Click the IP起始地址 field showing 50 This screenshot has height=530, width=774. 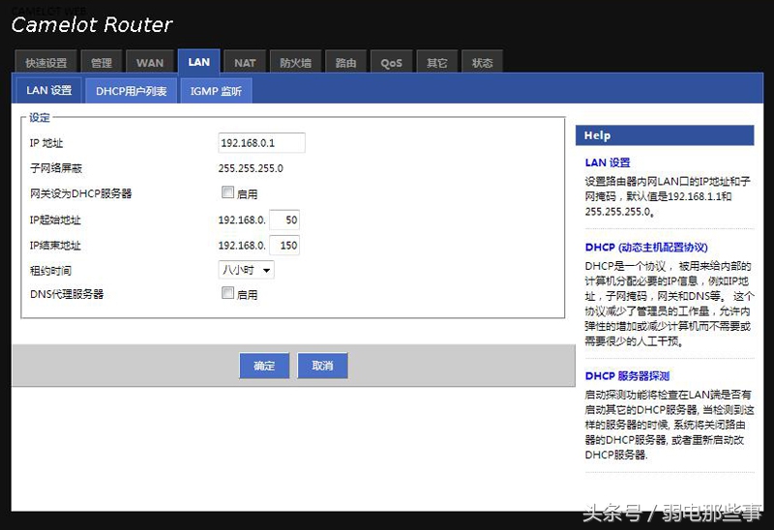(x=284, y=220)
